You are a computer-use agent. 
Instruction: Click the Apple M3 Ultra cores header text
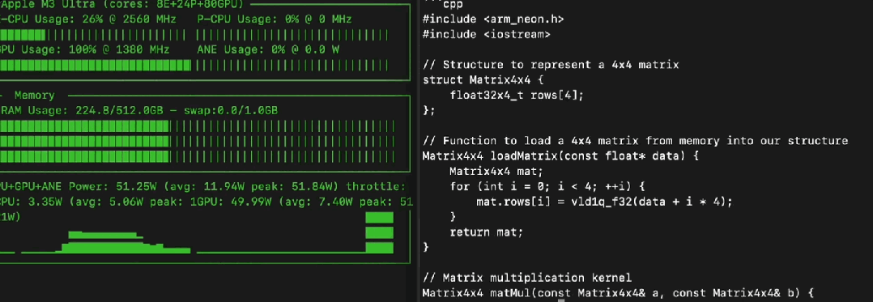(122, 4)
